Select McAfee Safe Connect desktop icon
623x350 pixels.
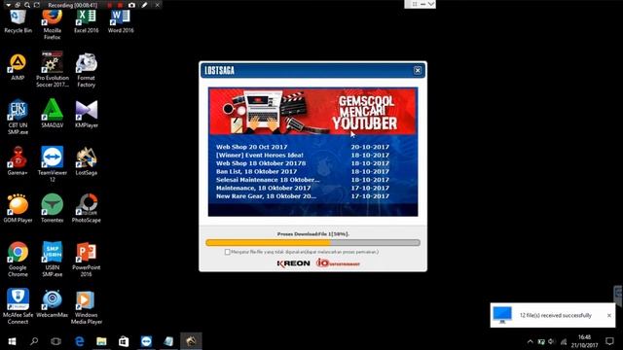(x=18, y=306)
